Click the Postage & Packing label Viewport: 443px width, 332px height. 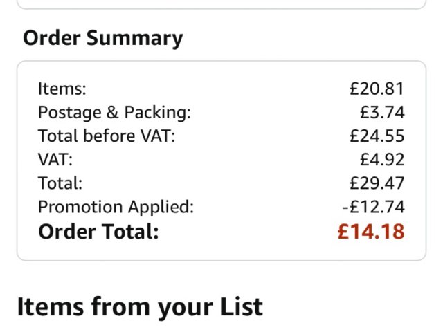coord(114,112)
